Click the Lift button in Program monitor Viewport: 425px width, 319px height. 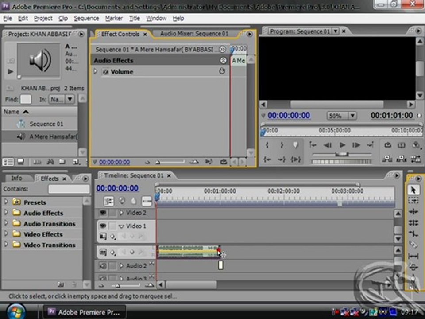[388, 159]
